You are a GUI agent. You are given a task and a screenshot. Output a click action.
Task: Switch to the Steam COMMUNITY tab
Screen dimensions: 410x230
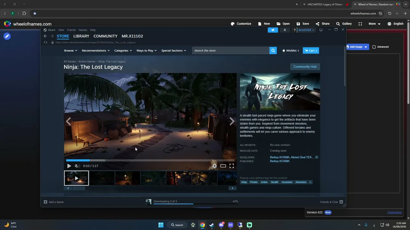(105, 36)
